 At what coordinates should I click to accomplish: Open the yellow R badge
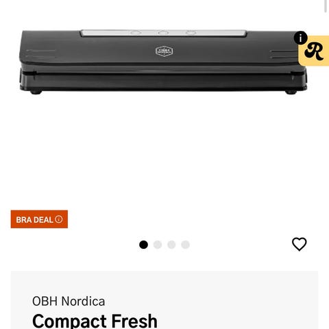pos(314,51)
